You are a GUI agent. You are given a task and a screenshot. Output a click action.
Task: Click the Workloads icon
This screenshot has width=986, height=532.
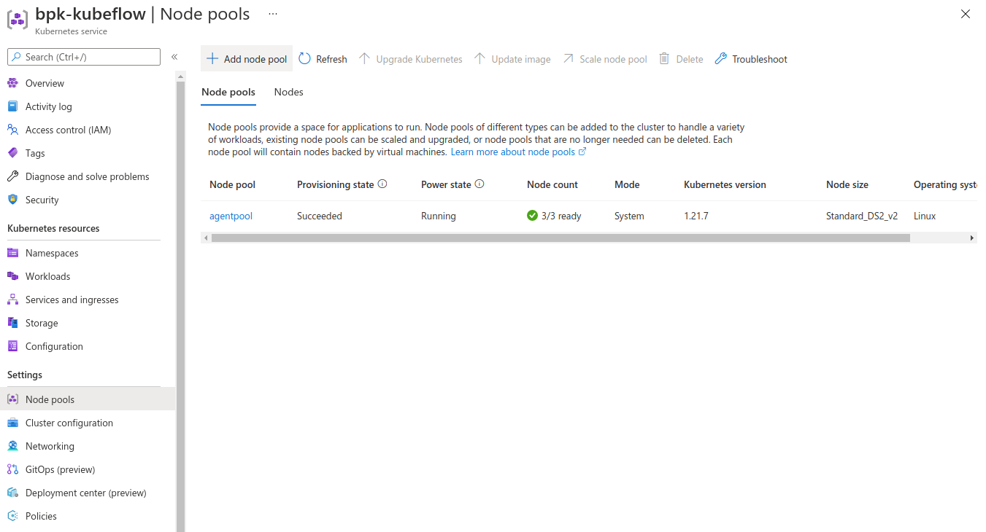pyautogui.click(x=12, y=276)
